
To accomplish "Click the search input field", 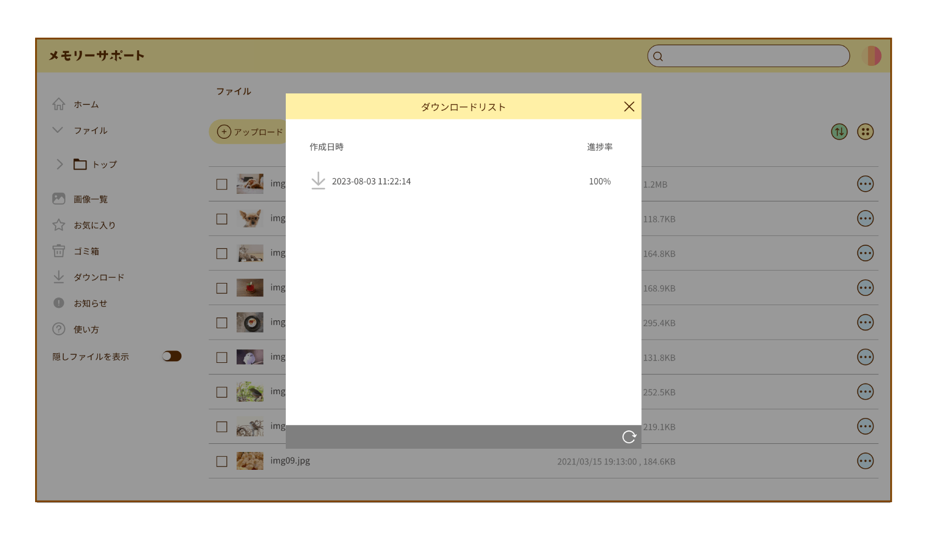I will [x=748, y=56].
